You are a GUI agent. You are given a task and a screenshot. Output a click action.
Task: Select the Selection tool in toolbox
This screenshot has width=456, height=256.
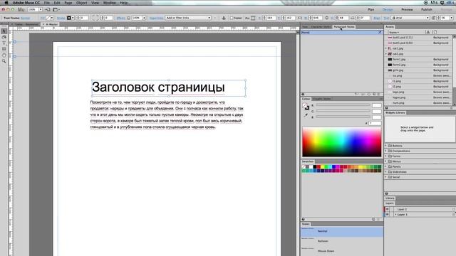click(4, 31)
